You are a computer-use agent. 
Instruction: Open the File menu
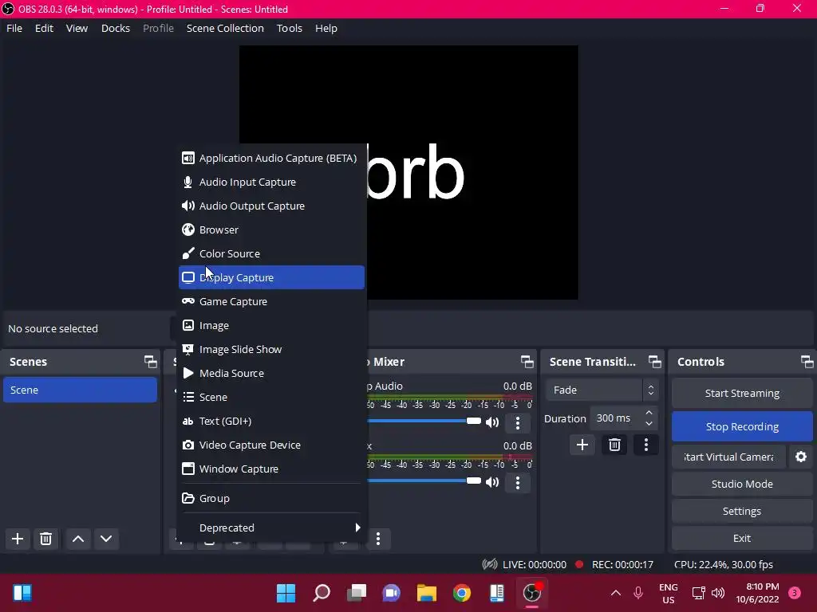tap(14, 28)
